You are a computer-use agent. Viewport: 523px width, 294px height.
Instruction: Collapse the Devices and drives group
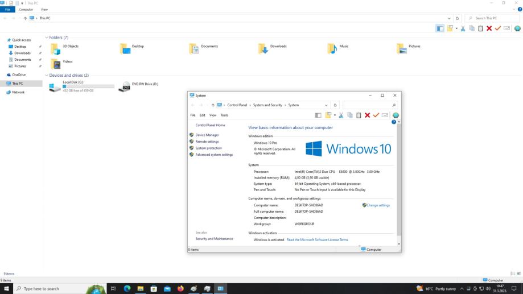[47, 75]
